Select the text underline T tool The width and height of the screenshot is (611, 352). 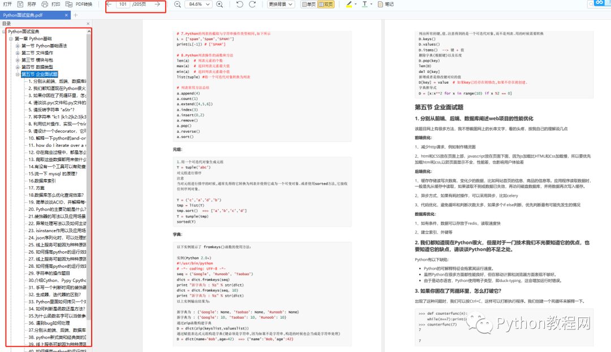tap(365, 5)
